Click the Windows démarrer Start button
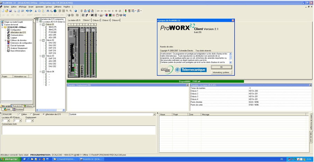 pyautogui.click(x=10, y=159)
